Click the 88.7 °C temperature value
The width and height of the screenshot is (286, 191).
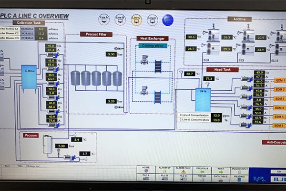click(190, 74)
